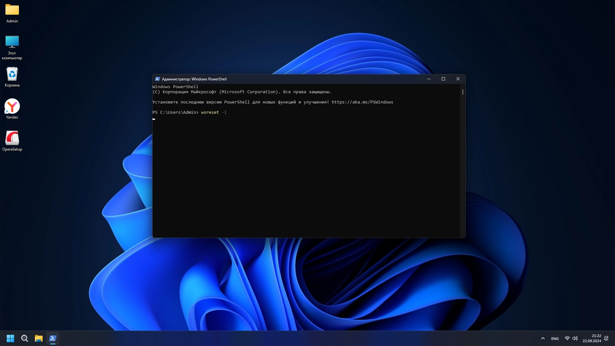Maximize the PowerShell window
Screen dimensions: 615x346
point(443,79)
